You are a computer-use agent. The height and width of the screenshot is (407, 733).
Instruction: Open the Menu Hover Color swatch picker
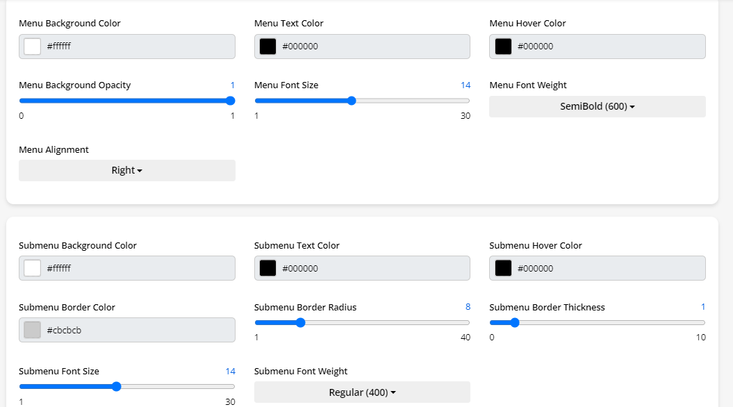tap(503, 47)
